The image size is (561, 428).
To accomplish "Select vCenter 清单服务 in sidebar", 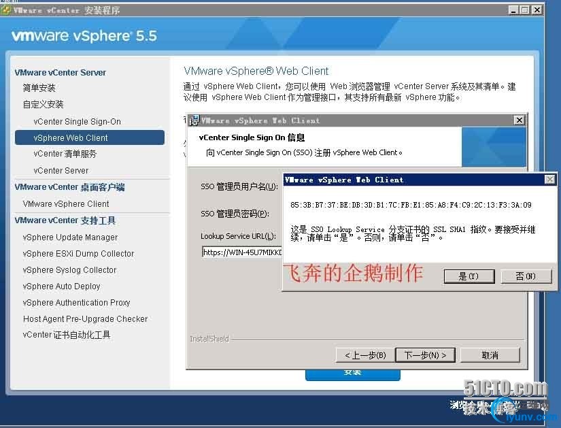I will pos(65,154).
